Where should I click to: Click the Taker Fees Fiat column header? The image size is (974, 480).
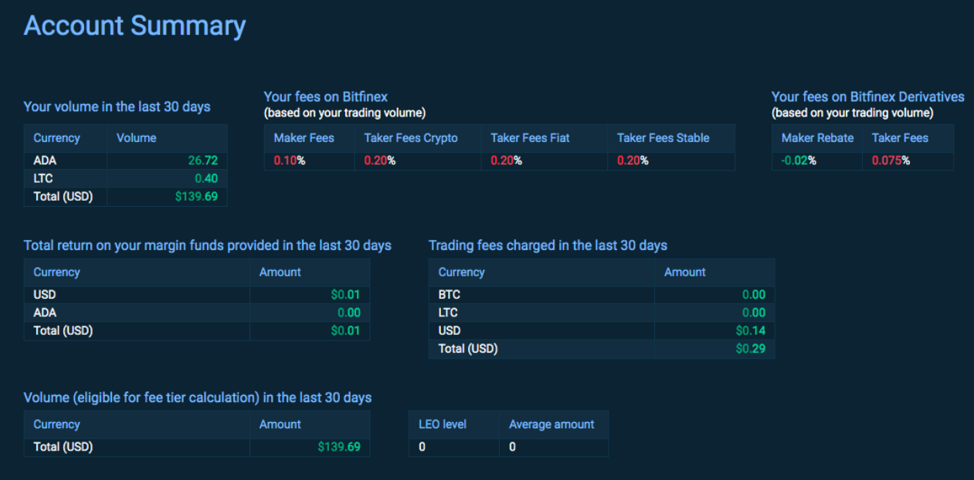[530, 138]
